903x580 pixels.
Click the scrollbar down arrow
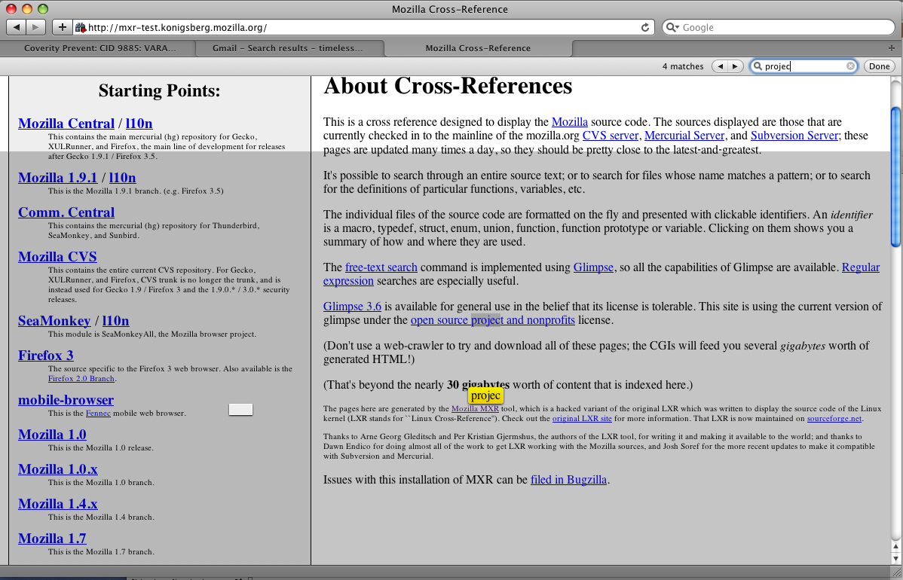[x=895, y=557]
